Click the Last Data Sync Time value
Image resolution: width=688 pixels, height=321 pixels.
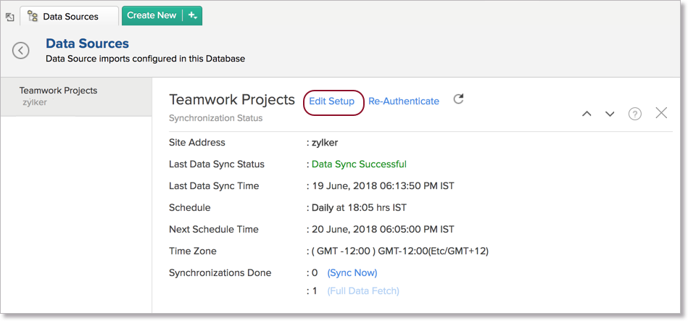(383, 186)
